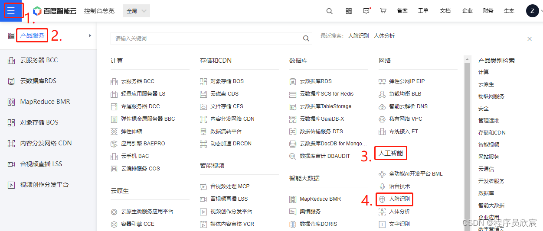The height and width of the screenshot is (231, 543).
Task: Click the 人体分析 icon
Action: click(x=382, y=212)
